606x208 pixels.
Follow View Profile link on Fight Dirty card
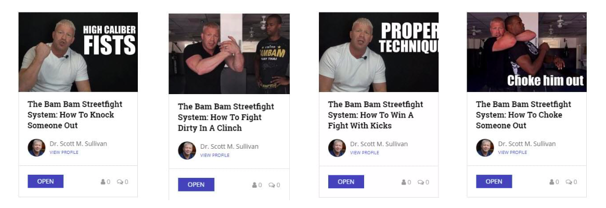(x=215, y=155)
